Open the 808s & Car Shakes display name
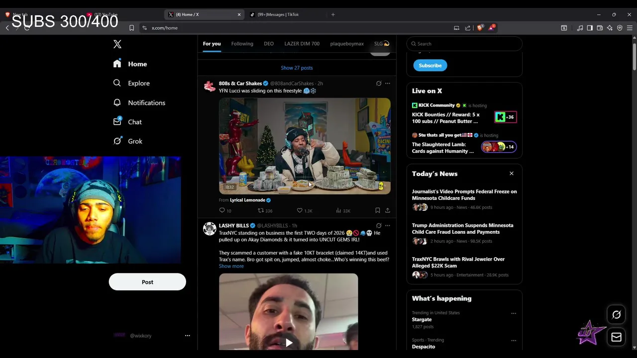Image resolution: width=637 pixels, height=358 pixels. click(x=240, y=84)
